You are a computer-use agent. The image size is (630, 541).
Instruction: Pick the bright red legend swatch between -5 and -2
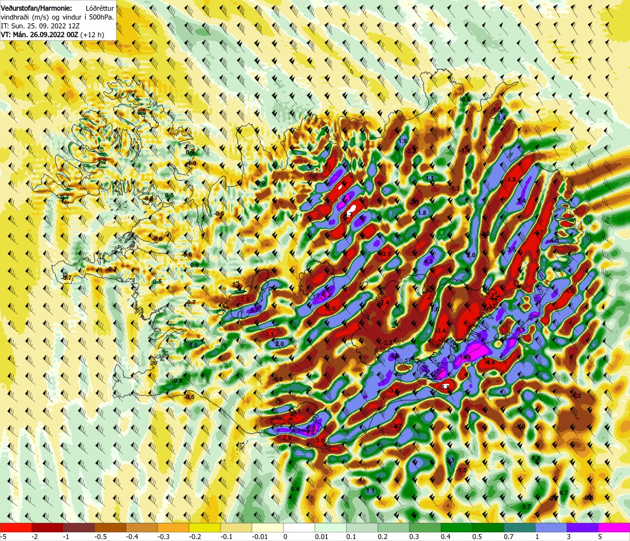[16, 527]
